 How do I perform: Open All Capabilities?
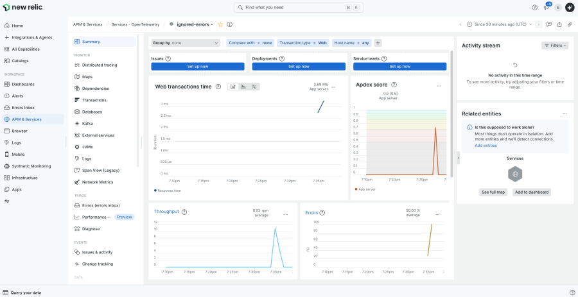pyautogui.click(x=26, y=49)
